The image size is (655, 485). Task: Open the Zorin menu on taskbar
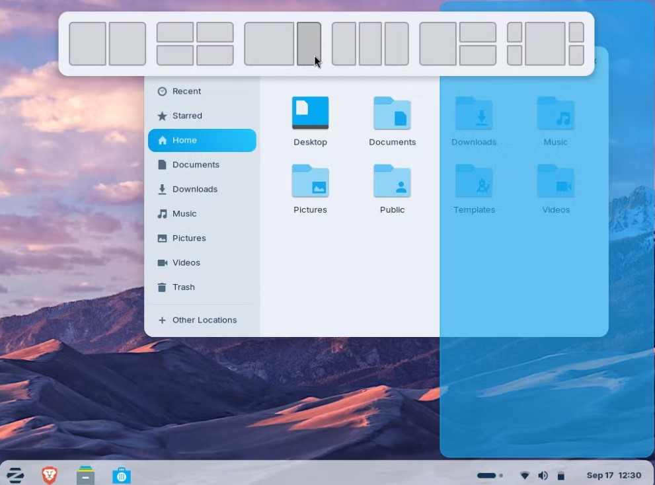click(x=15, y=475)
